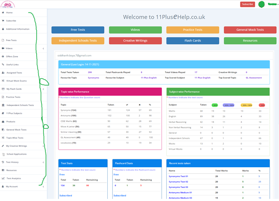Click the My Creative Writings pencil icon
This screenshot has width=279, height=201.
click(x=3, y=146)
